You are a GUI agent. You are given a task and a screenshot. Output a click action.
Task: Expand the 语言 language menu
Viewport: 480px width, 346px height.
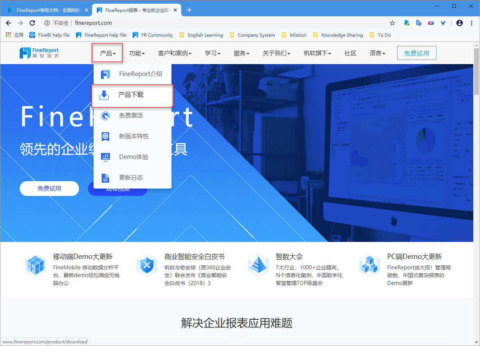pos(378,53)
